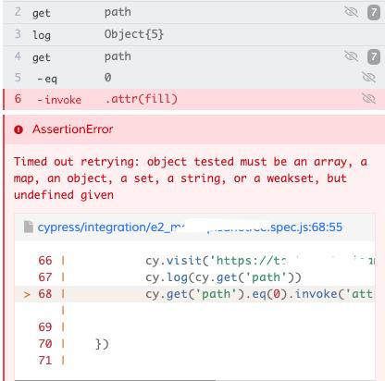Select failed invoke .attr(fill) command
The image size is (385, 381).
point(193,99)
